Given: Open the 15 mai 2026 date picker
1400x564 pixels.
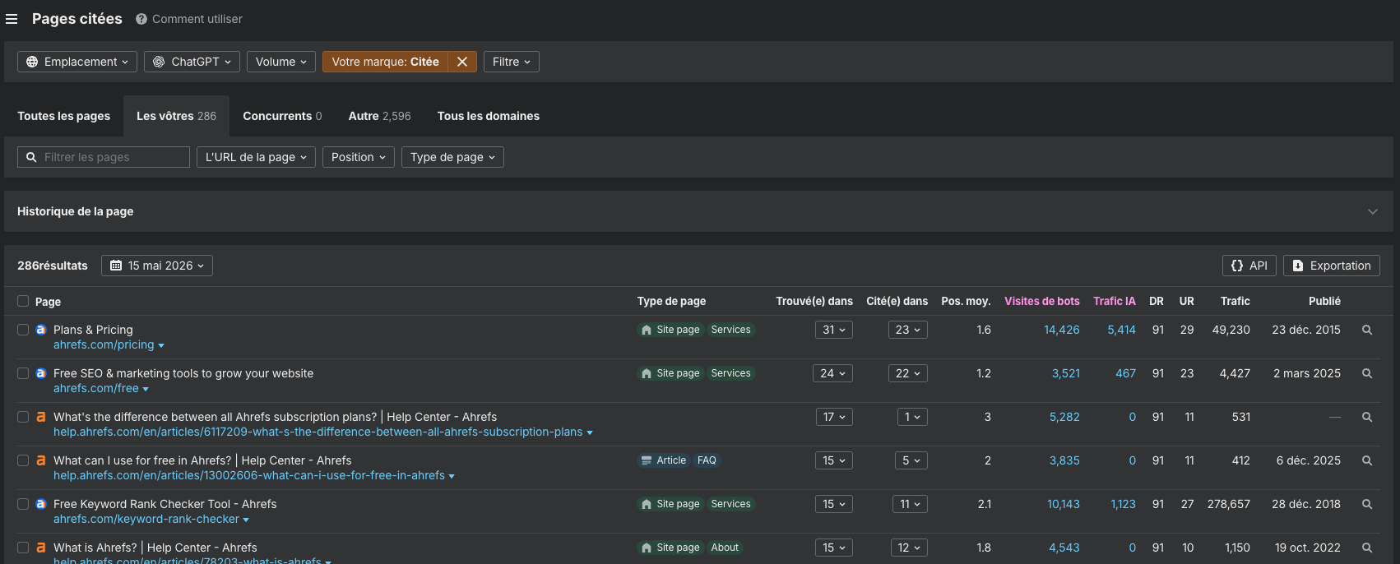Looking at the screenshot, I should click(x=157, y=266).
